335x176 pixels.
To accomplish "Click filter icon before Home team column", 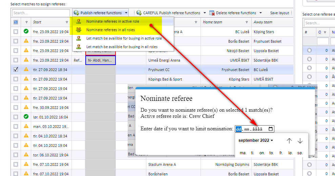I will (x=196, y=22).
